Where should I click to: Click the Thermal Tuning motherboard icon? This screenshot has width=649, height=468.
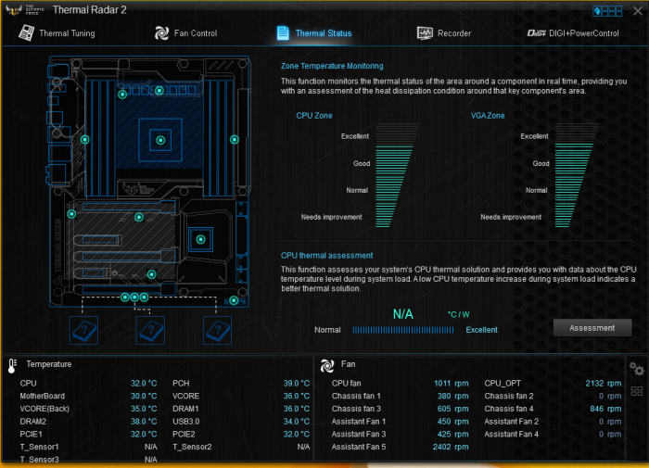click(x=27, y=32)
